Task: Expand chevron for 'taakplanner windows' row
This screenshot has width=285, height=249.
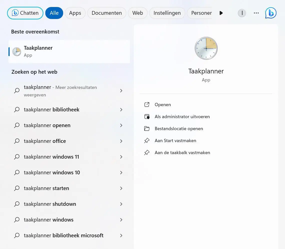Action: point(121,220)
